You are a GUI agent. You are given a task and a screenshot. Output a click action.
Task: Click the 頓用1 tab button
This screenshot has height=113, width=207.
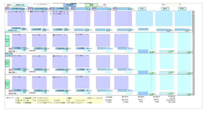[x=165, y=9]
